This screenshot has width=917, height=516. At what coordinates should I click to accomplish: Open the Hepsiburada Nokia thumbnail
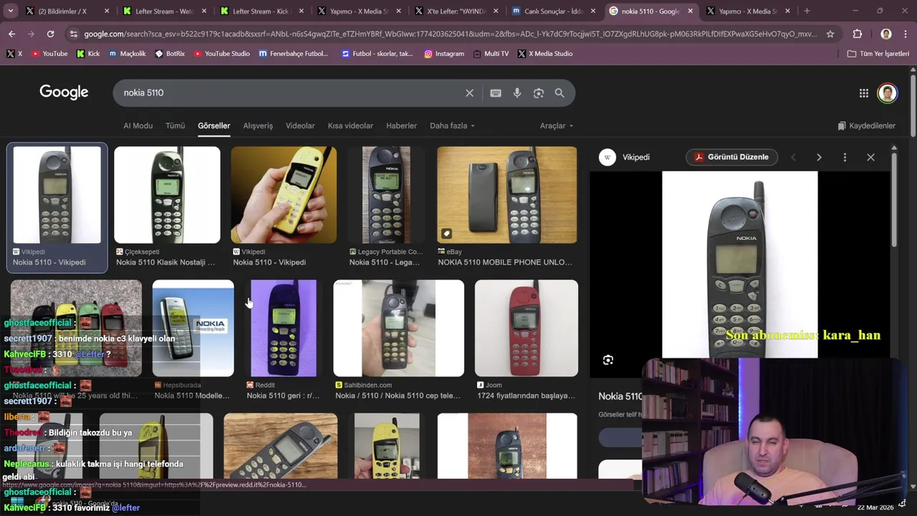193,328
